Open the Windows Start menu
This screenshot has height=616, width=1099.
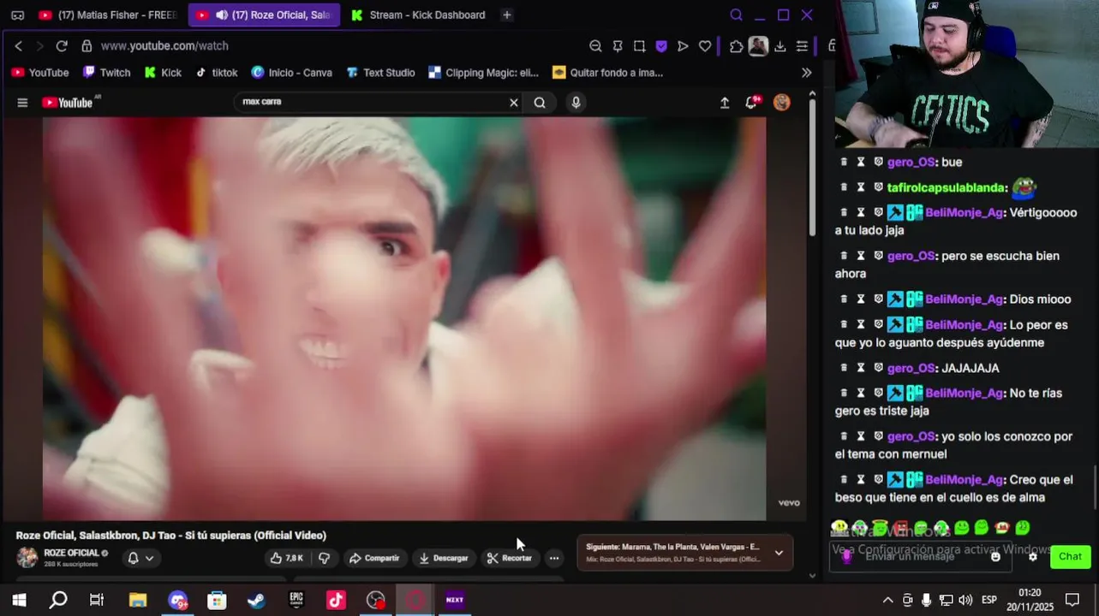tap(19, 600)
